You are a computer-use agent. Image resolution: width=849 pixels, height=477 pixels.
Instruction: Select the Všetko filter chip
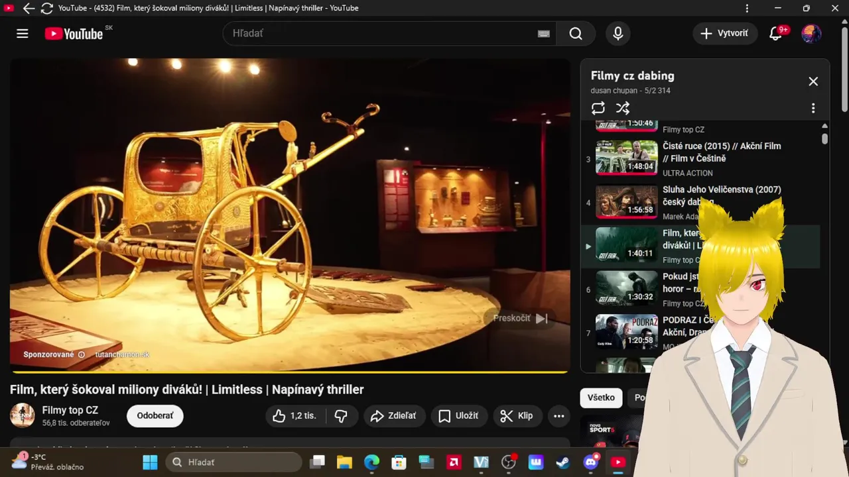[601, 397]
